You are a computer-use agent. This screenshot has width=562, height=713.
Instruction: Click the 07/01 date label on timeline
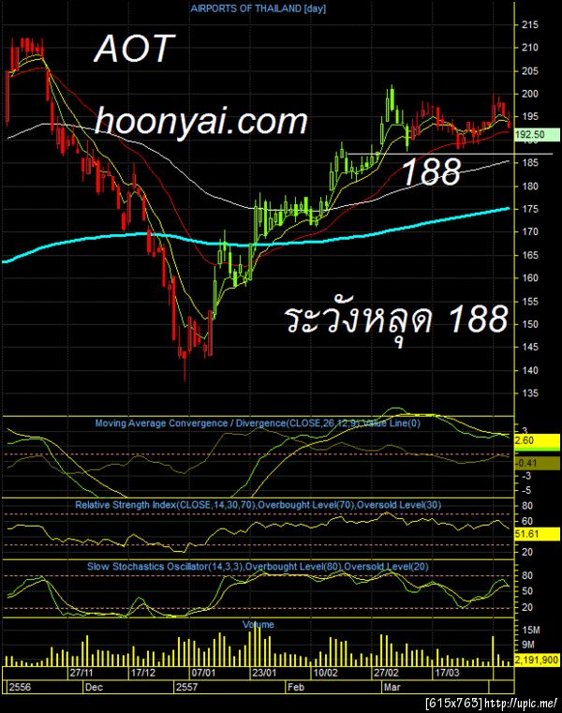click(203, 673)
